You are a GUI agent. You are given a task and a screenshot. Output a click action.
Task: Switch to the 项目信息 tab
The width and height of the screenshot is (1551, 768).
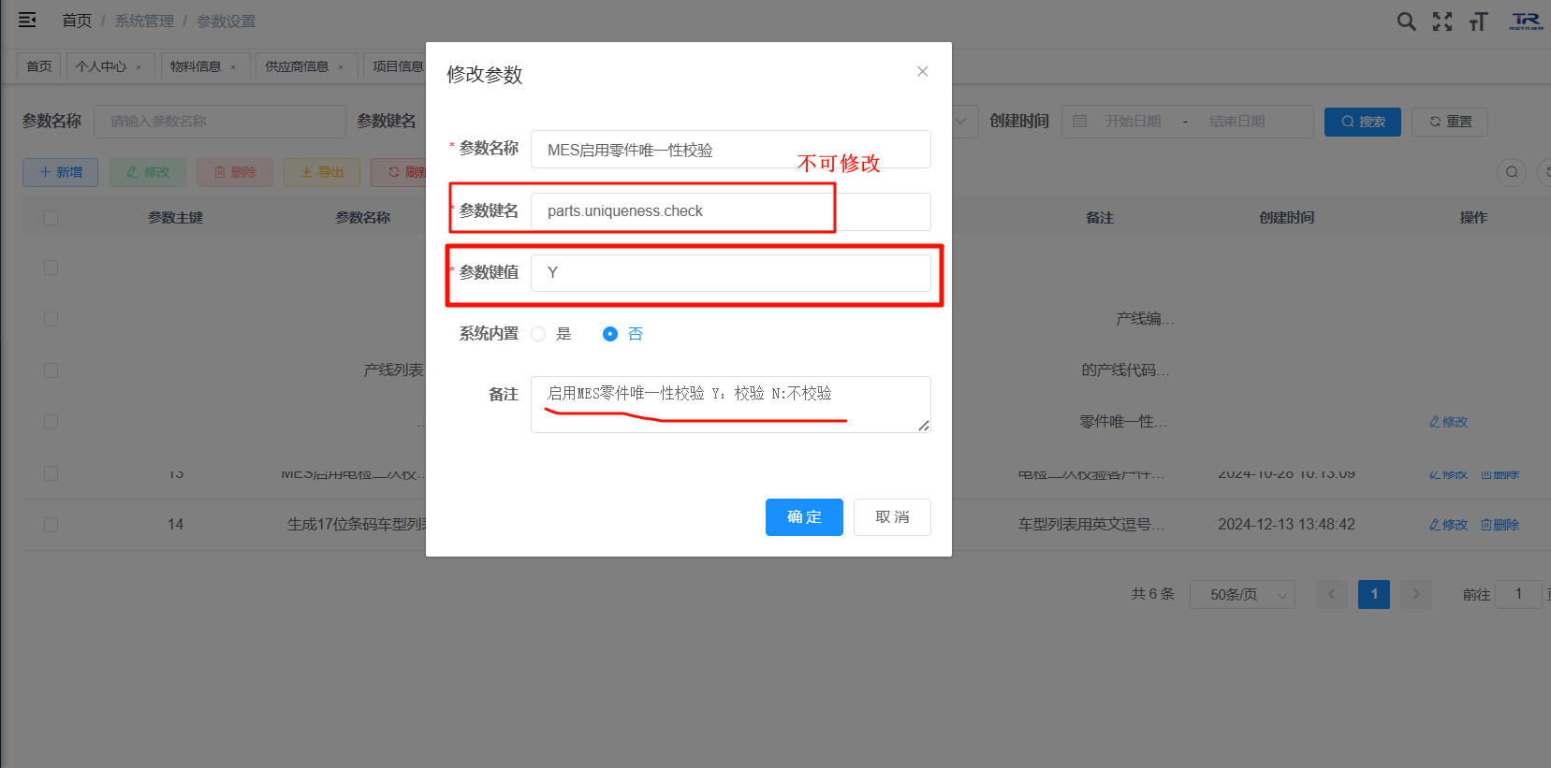pyautogui.click(x=397, y=66)
